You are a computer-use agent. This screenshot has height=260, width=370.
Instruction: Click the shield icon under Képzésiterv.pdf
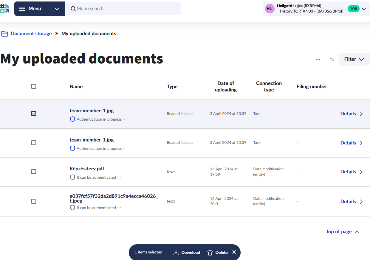(x=72, y=177)
